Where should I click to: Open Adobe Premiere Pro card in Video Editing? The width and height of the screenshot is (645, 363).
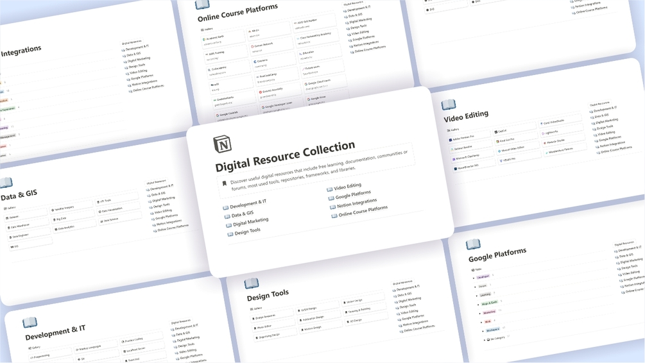click(469, 138)
